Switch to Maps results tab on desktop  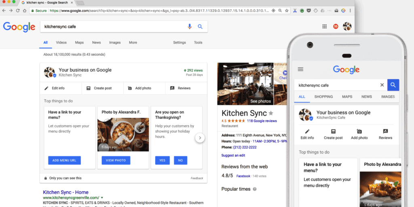[79, 42]
